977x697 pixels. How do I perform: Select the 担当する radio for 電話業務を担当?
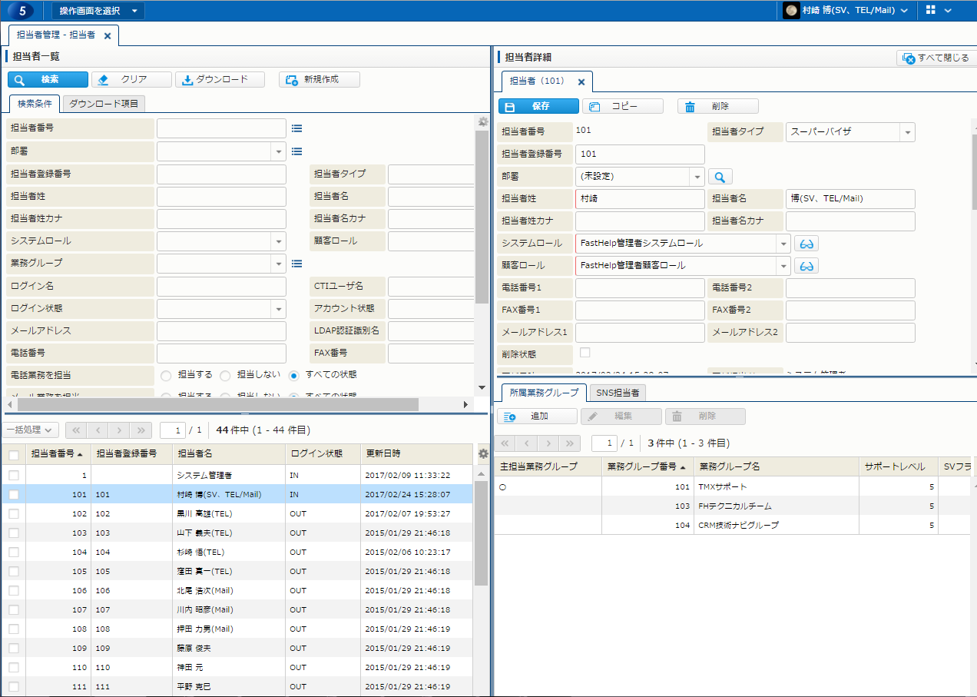click(x=167, y=375)
